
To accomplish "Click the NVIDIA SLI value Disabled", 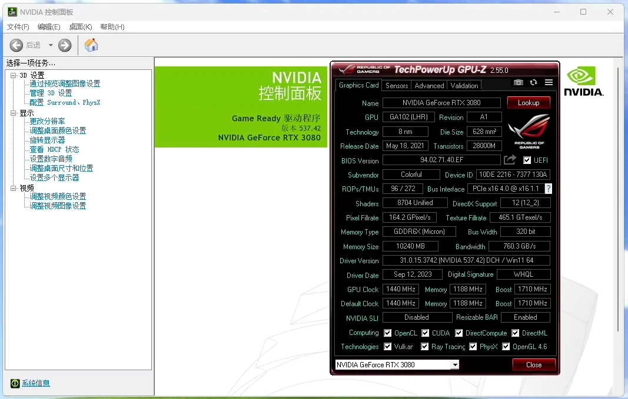I will (417, 317).
